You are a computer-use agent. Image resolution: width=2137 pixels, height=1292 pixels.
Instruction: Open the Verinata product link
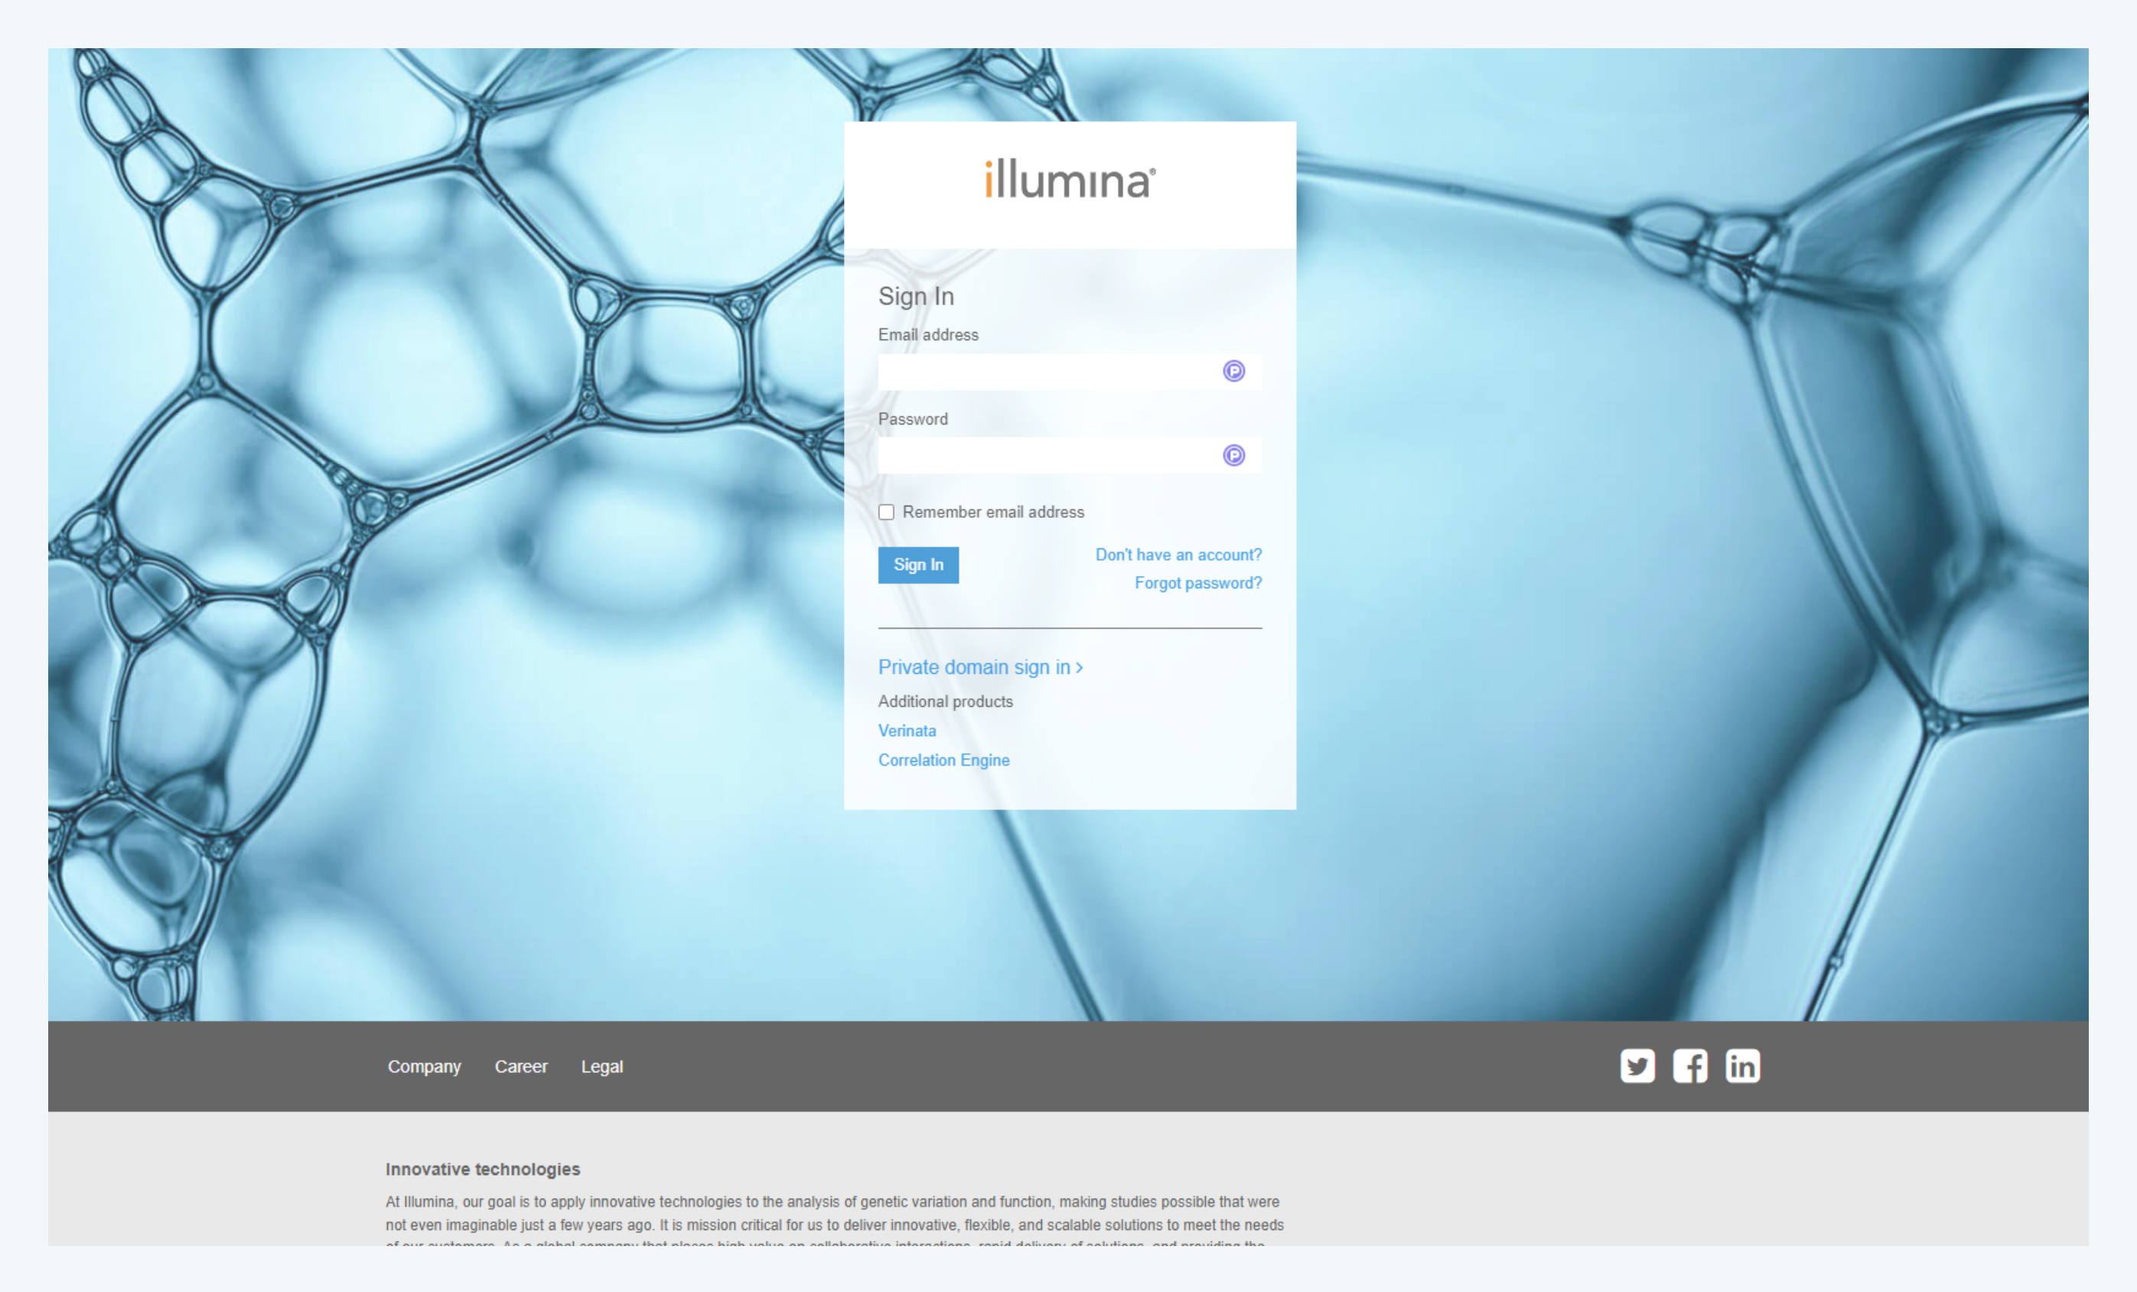click(x=907, y=731)
